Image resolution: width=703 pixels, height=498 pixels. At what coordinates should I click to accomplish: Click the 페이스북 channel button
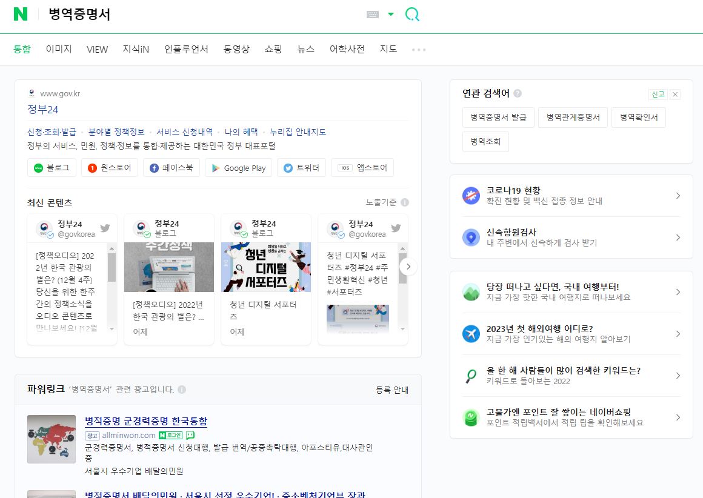coord(172,168)
